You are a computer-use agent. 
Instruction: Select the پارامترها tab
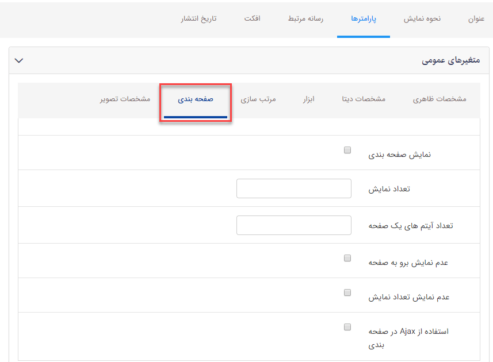pyautogui.click(x=364, y=19)
